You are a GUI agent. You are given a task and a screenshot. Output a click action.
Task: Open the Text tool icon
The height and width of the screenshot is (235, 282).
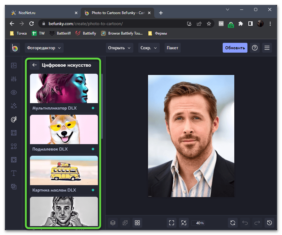(14, 173)
